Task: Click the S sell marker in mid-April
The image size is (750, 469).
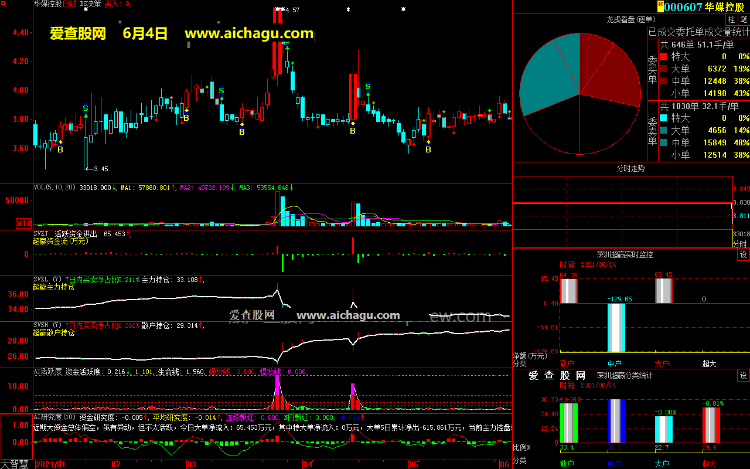Action: click(x=368, y=87)
